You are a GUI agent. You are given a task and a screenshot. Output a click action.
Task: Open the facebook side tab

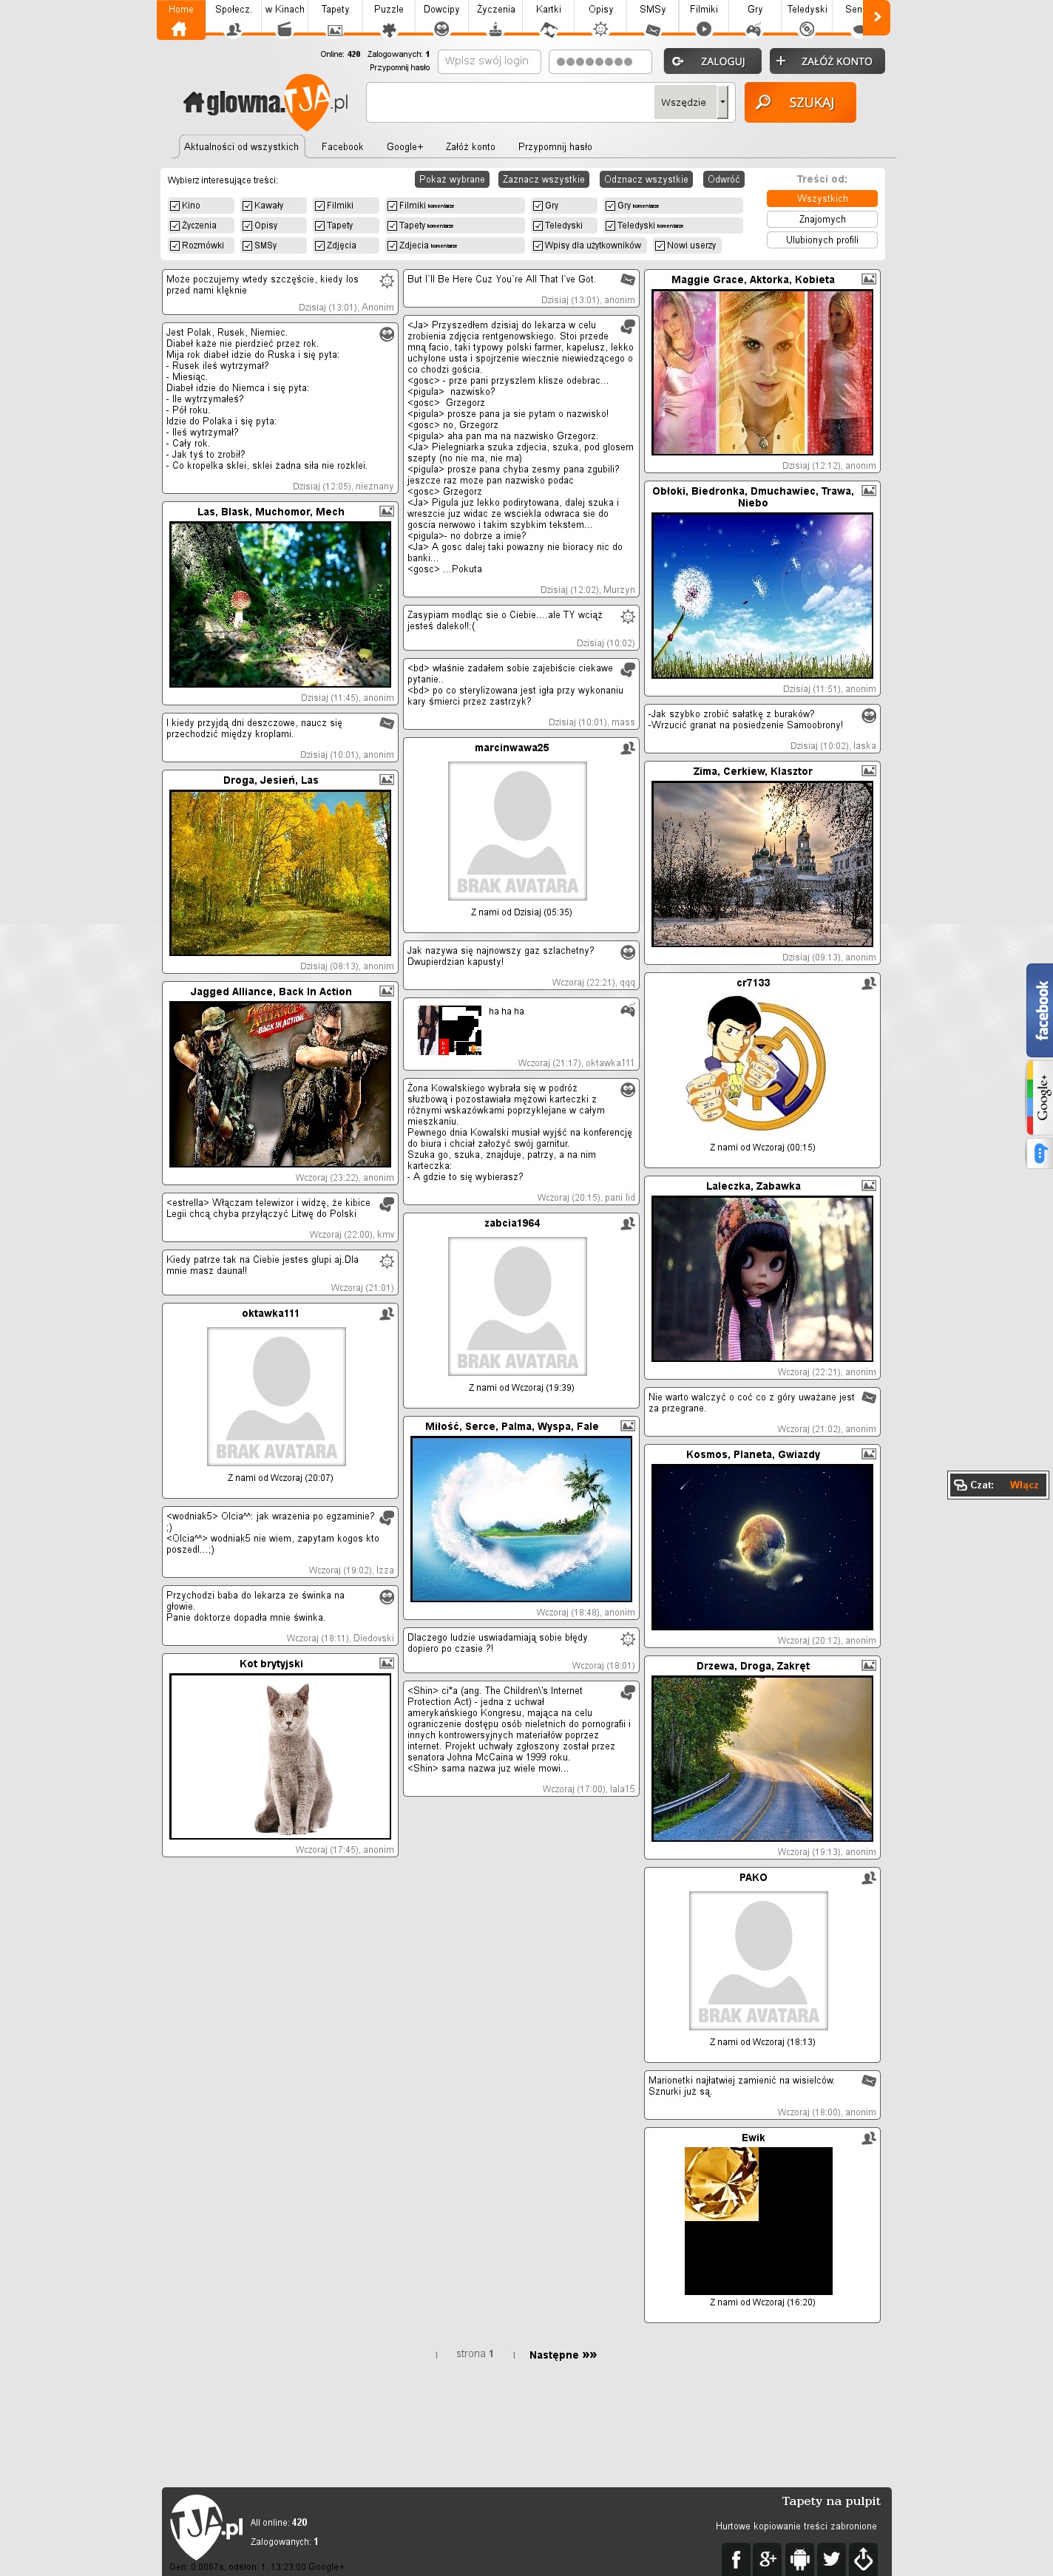(x=1039, y=1010)
